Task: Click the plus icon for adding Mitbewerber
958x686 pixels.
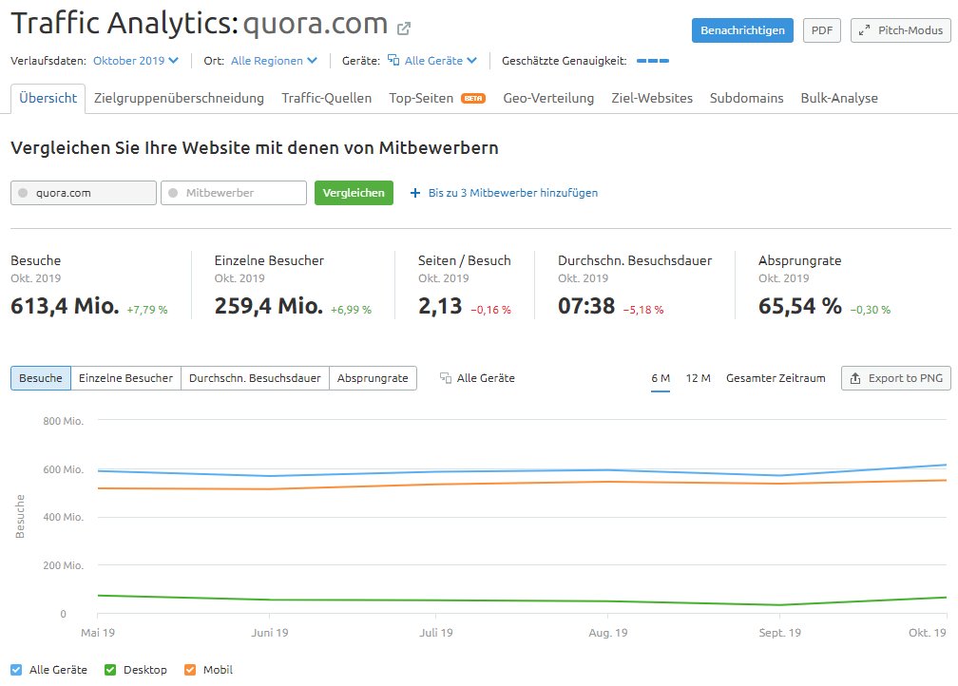Action: (x=414, y=193)
